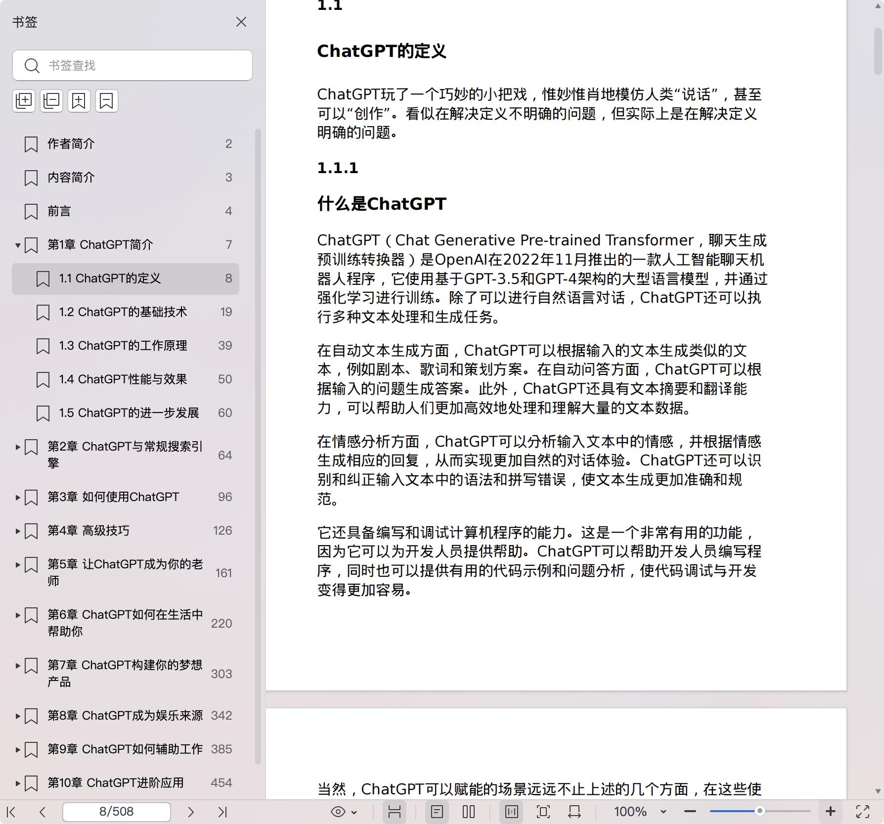Go to previous page
Image resolution: width=884 pixels, height=824 pixels.
[43, 812]
